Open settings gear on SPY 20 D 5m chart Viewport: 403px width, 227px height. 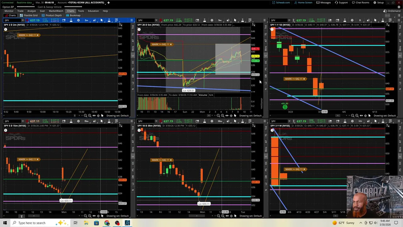(212, 20)
